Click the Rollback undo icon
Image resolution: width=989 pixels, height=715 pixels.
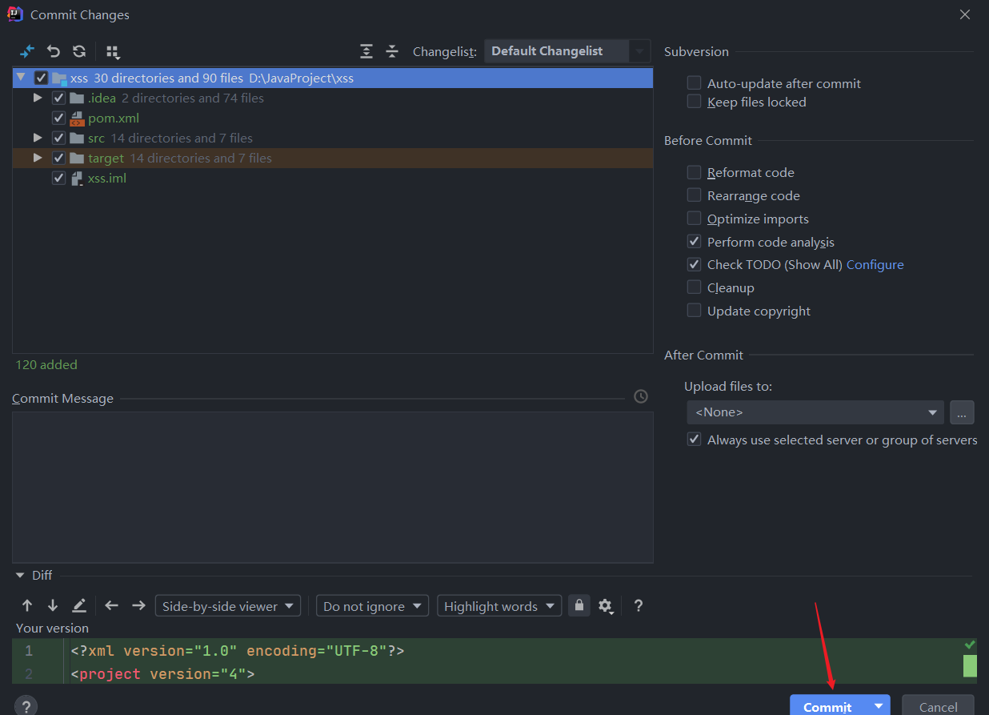tap(54, 51)
